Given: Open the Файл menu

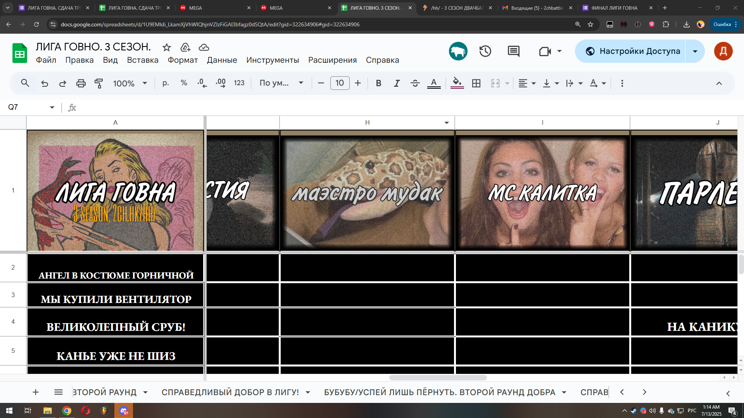Looking at the screenshot, I should pos(46,60).
